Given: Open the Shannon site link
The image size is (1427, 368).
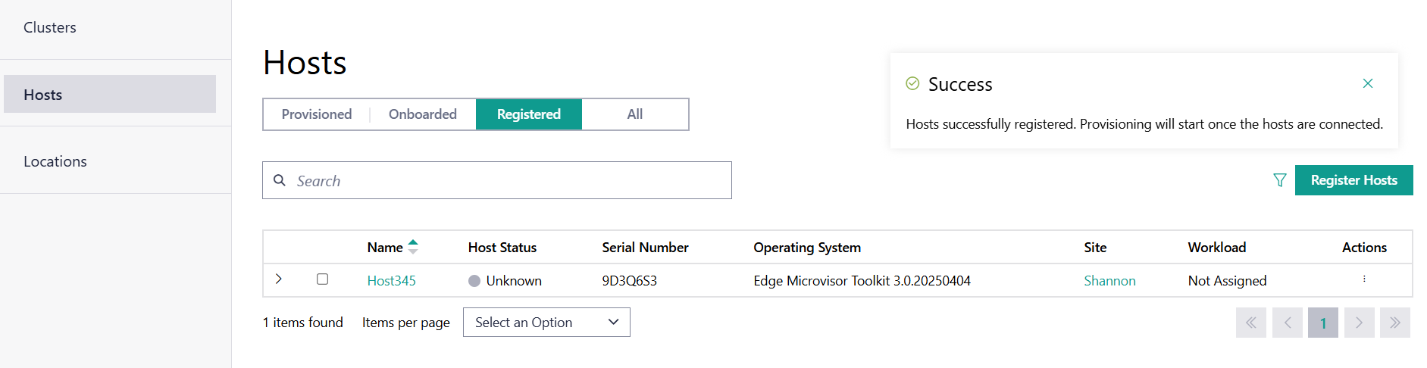Looking at the screenshot, I should (1109, 281).
